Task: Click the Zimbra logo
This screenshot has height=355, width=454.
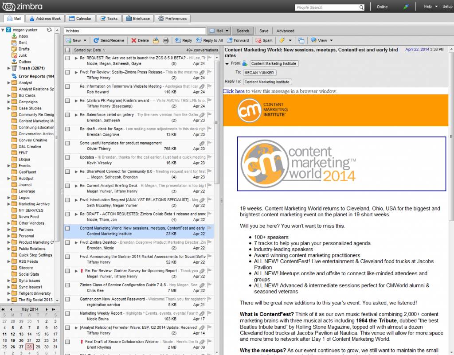Action: point(23,6)
